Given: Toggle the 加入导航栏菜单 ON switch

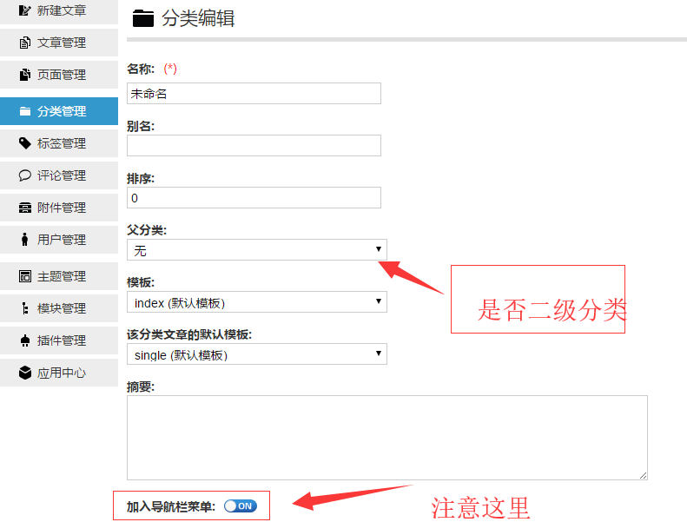Looking at the screenshot, I should (240, 505).
